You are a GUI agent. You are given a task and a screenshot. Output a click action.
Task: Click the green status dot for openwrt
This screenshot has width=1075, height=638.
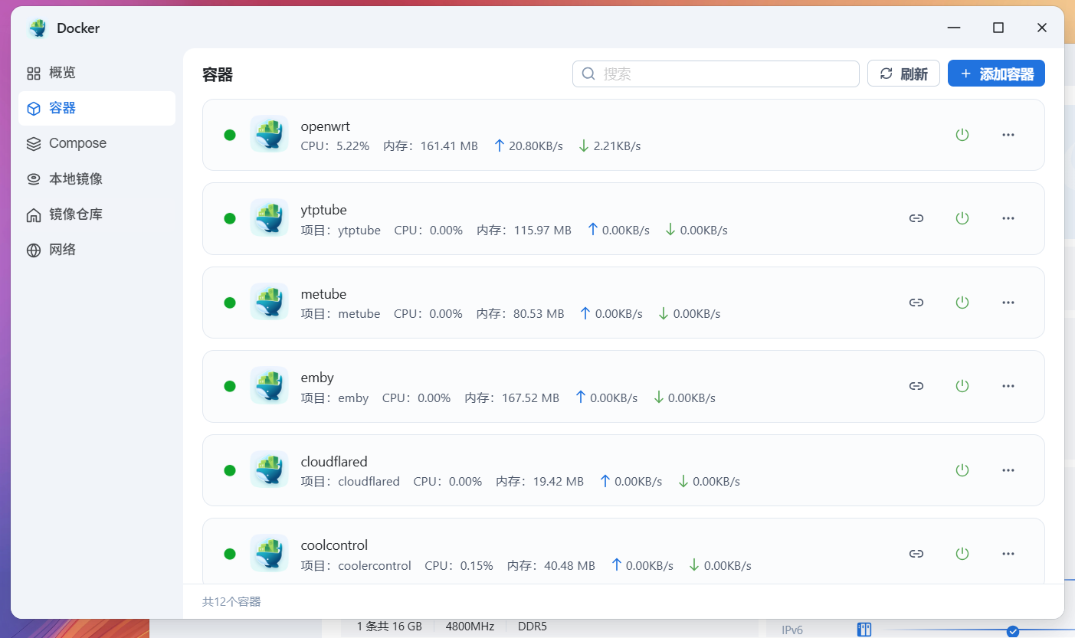[230, 135]
